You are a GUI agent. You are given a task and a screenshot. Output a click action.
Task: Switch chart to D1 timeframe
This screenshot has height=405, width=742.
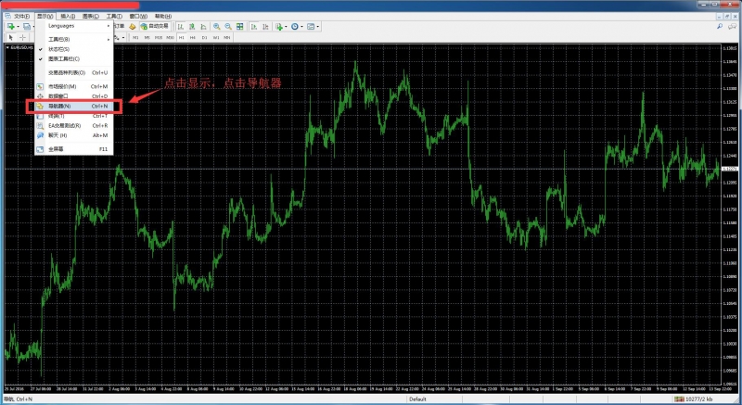204,37
